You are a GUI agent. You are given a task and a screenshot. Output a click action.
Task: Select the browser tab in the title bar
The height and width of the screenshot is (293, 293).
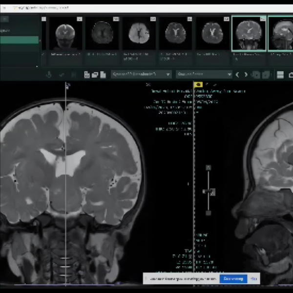[40, 8]
